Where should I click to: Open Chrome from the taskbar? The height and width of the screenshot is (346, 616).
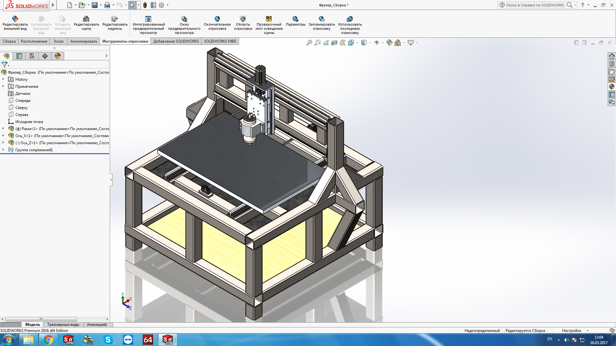(x=48, y=340)
